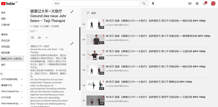This screenshot has height=107, width=218.
Task: Click the playlist description scrollbar
Action: tap(80, 58)
